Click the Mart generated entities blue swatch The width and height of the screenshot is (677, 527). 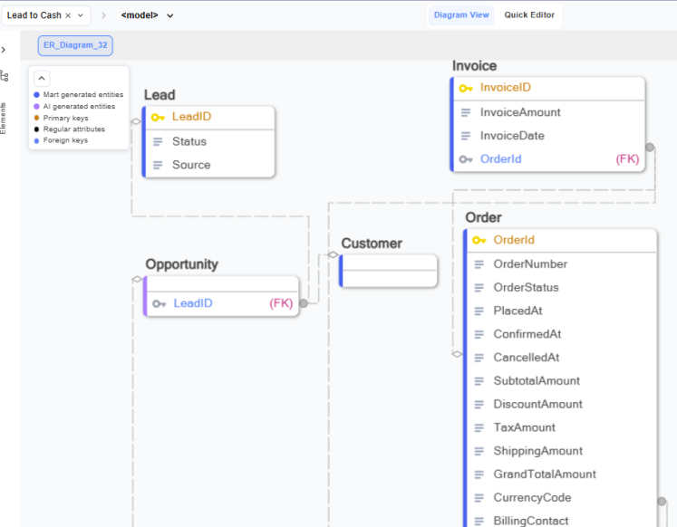pyautogui.click(x=36, y=95)
